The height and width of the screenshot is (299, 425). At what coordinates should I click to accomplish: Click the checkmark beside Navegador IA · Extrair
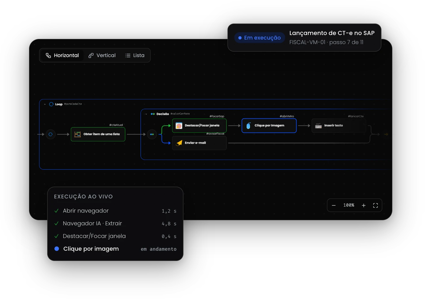[x=56, y=223]
